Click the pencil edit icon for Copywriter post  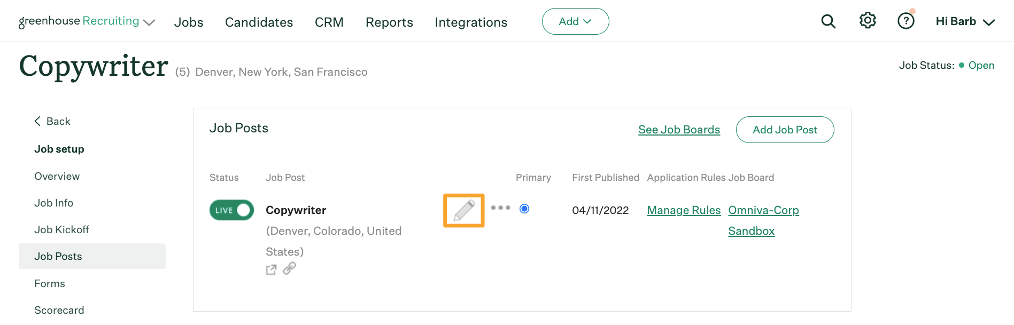coord(464,210)
